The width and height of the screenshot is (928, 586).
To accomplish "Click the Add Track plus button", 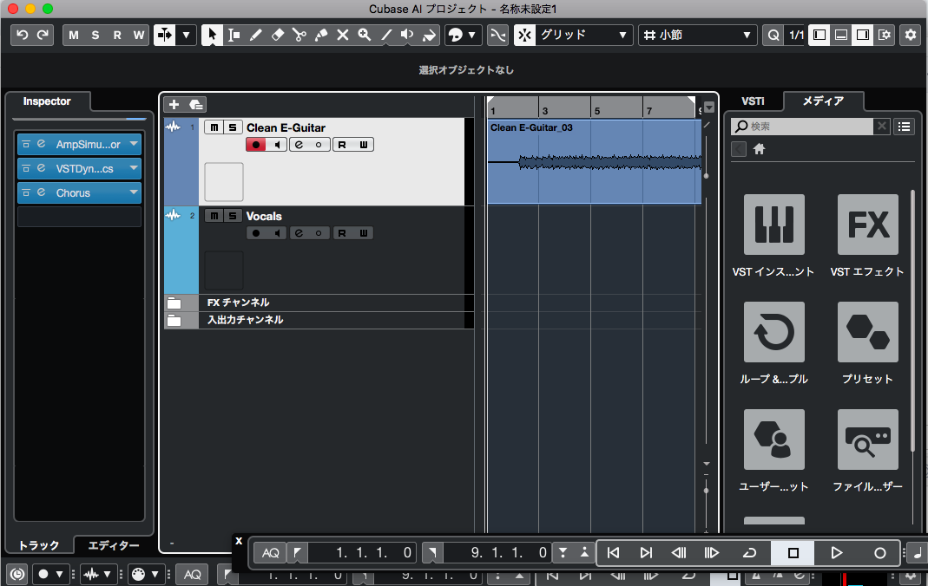I will [174, 105].
